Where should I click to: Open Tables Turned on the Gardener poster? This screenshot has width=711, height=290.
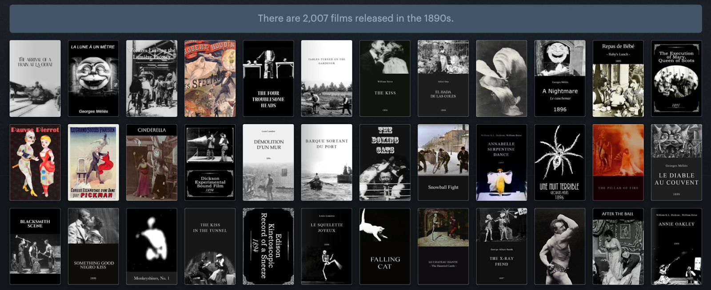click(x=327, y=79)
